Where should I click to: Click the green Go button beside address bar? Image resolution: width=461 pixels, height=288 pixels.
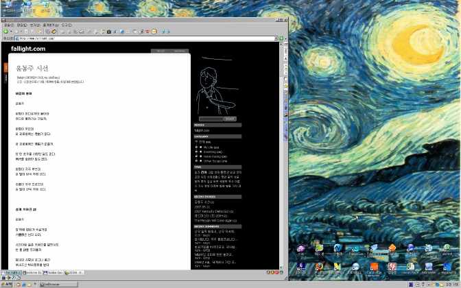coord(281,38)
